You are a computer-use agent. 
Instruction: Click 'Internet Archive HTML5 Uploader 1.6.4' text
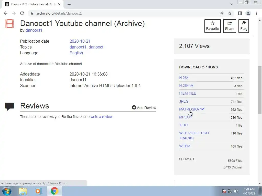105,86
